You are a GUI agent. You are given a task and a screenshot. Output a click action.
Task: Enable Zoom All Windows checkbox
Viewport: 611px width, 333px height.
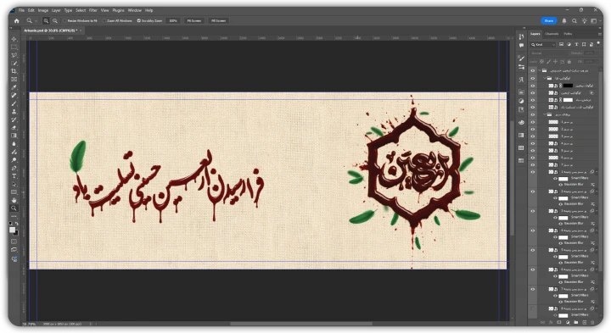pyautogui.click(x=104, y=20)
